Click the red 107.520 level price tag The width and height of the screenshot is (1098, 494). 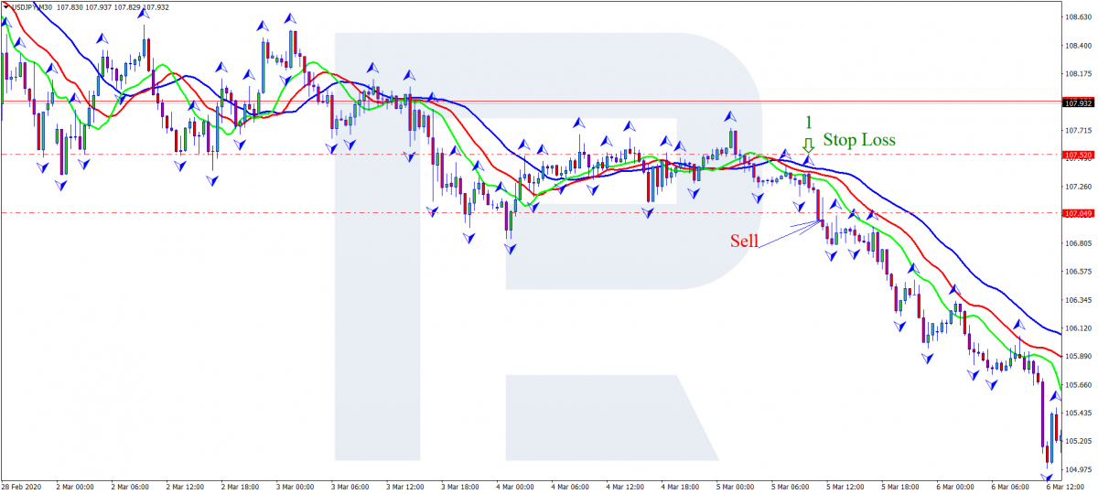(x=1080, y=156)
